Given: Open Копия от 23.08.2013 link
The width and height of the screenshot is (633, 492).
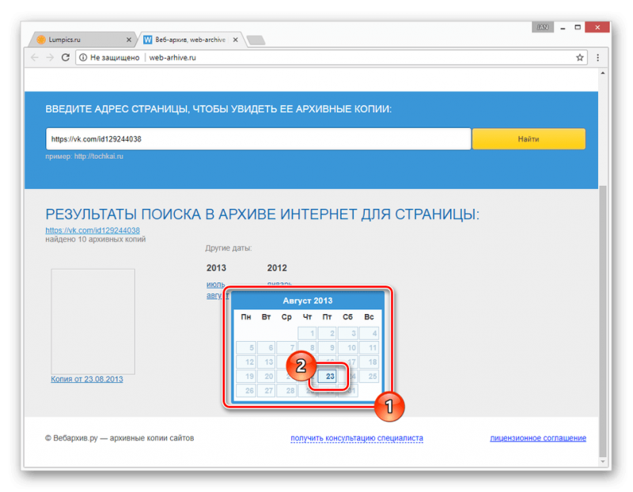Looking at the screenshot, I should click(87, 379).
